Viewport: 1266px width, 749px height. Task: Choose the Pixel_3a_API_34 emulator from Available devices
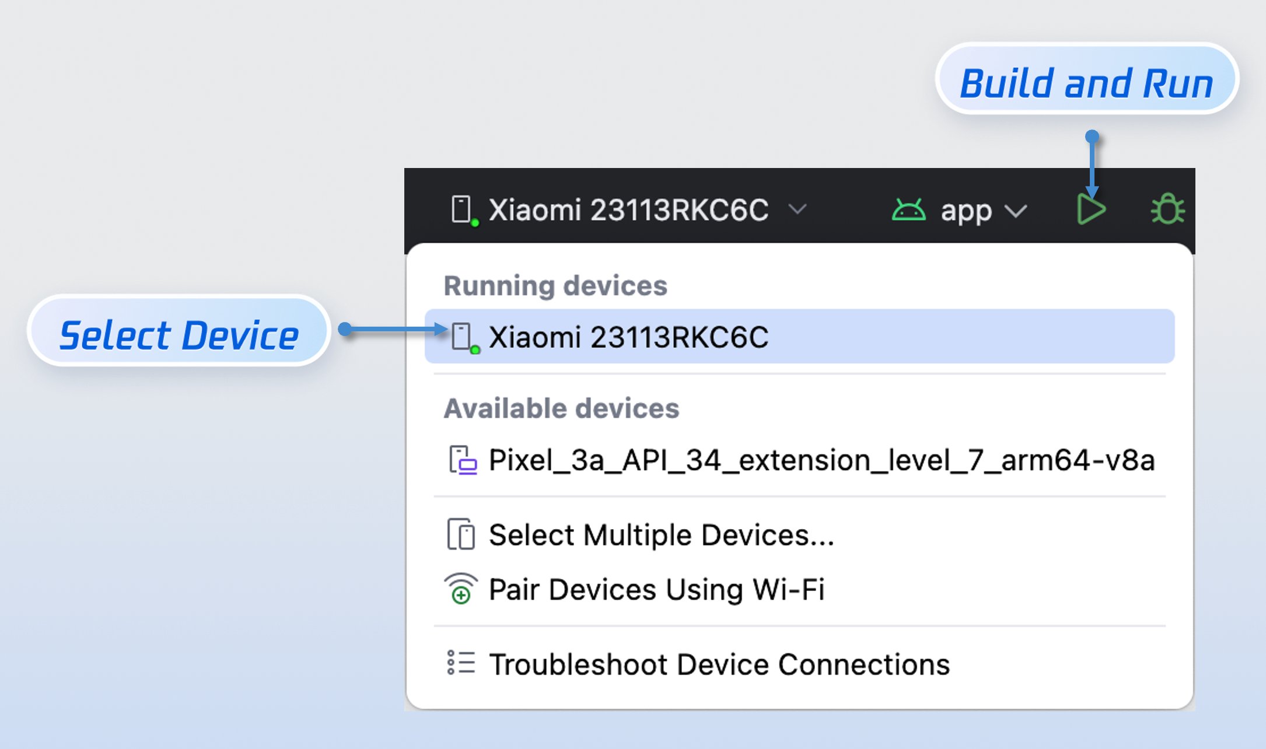[821, 460]
